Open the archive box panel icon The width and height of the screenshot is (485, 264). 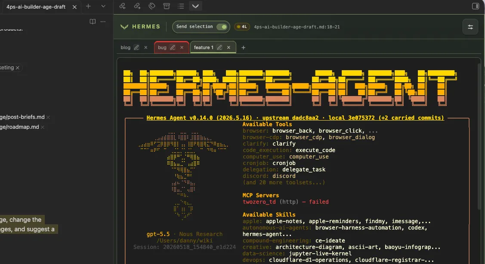tap(167, 6)
